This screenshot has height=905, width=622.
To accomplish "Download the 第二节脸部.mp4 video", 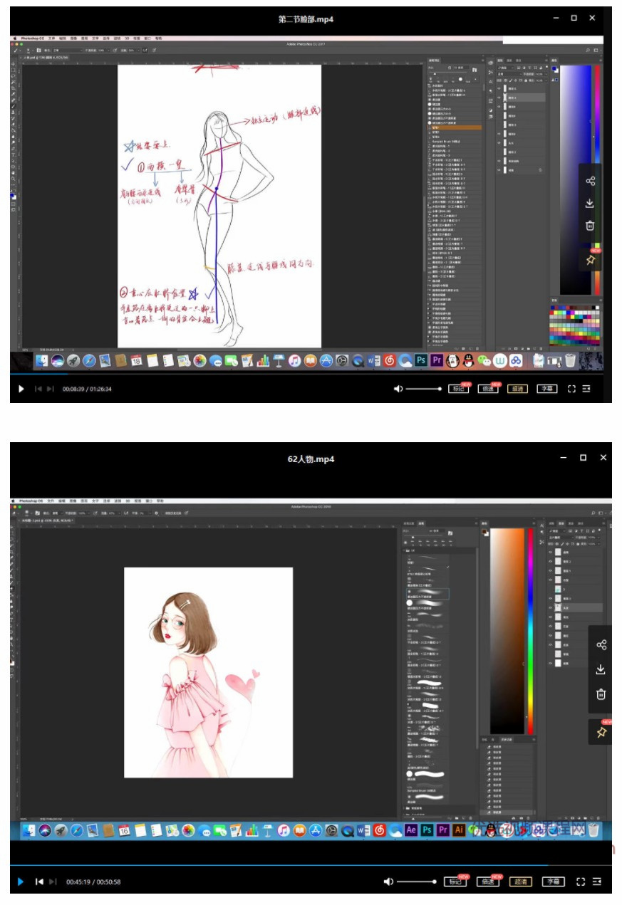I will 590,204.
